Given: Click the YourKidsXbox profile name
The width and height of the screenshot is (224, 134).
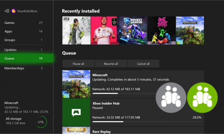Looking at the screenshot, I should 27,11.
